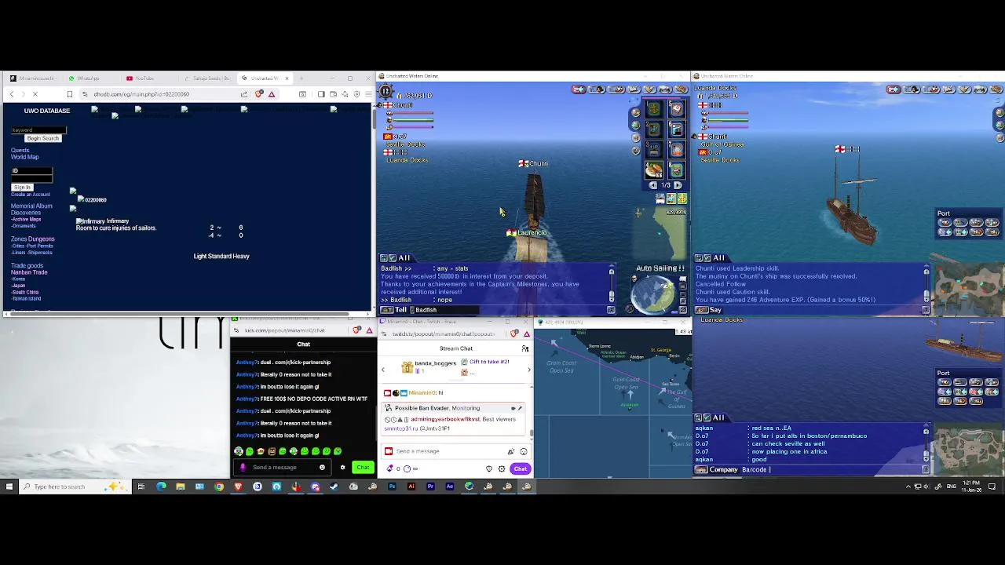Stop page loading in the UWO Database browser

(x=35, y=94)
